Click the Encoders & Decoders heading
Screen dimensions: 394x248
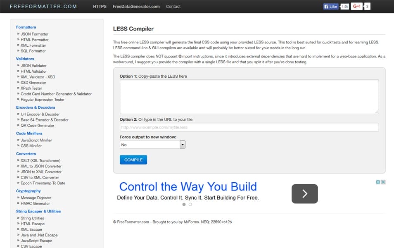tap(36, 107)
